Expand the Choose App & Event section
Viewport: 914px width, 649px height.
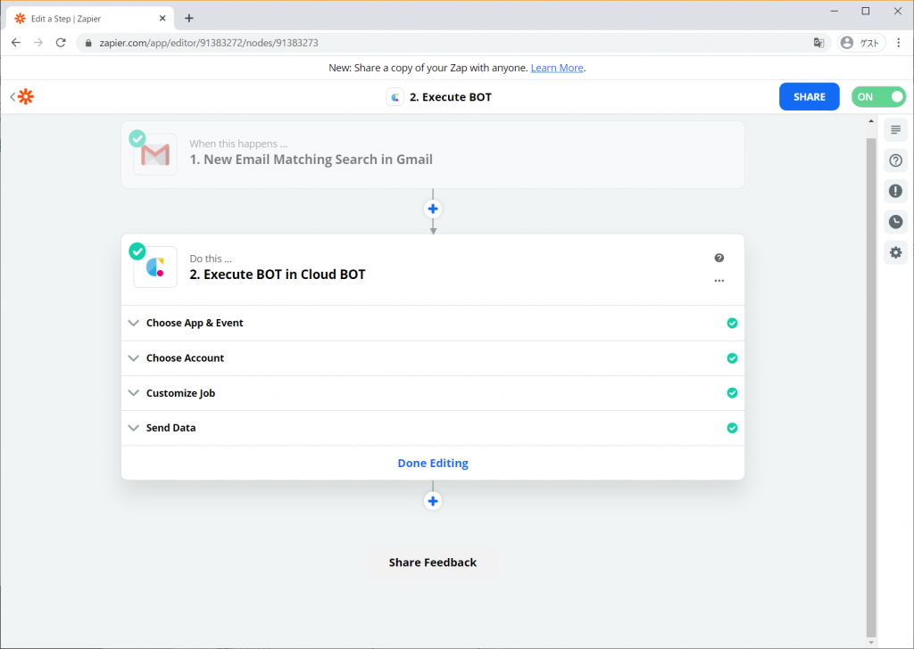[x=195, y=323]
